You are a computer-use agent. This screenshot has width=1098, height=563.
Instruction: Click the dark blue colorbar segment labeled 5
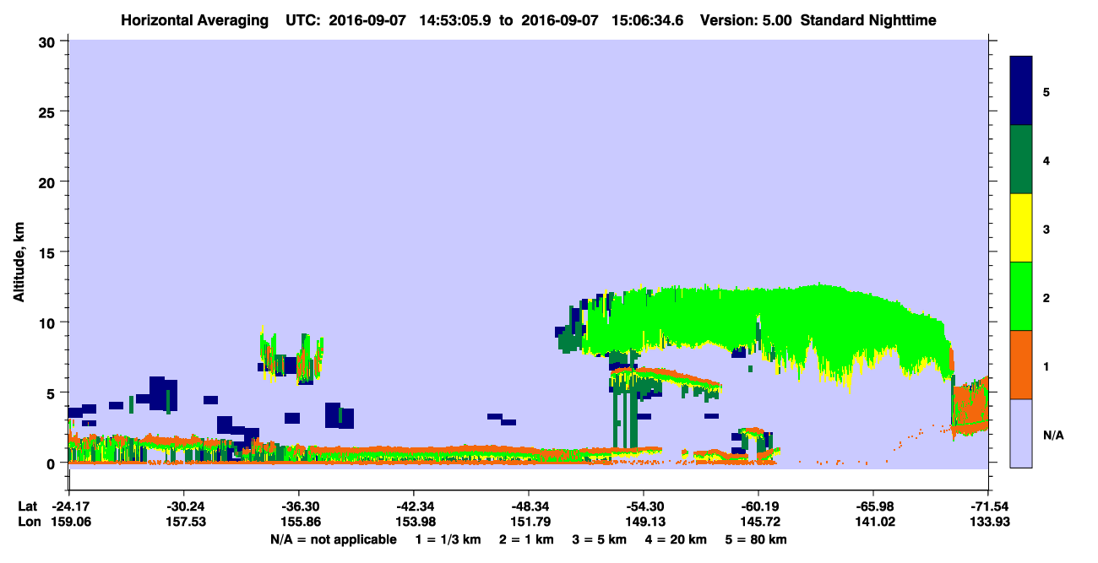[1021, 91]
